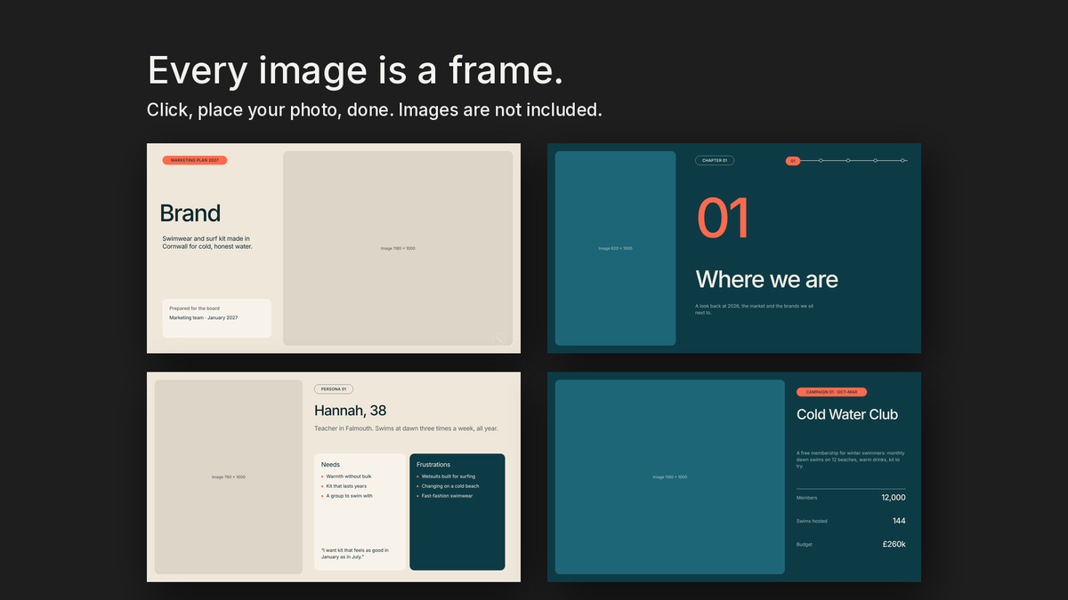The image size is (1068, 600).
Task: Select the 'Image 620 × 1000' teal placeholder frame
Action: pos(615,248)
